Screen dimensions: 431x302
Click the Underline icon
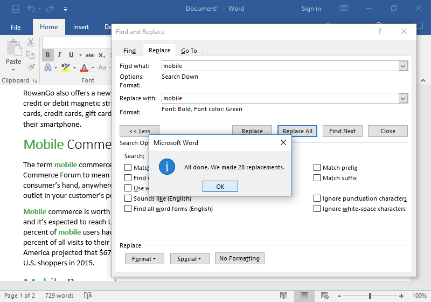(71, 55)
